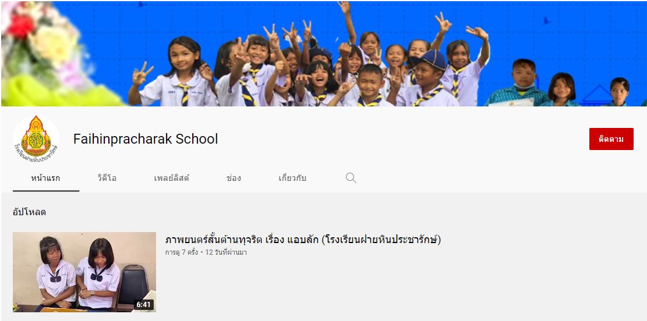Click the 6:41 duration badge on video

144,305
